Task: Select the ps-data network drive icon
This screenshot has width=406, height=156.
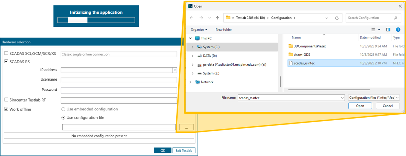Action: (200, 65)
